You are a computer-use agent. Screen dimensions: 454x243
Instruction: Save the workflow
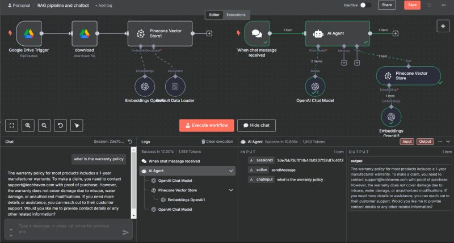pyautogui.click(x=413, y=5)
